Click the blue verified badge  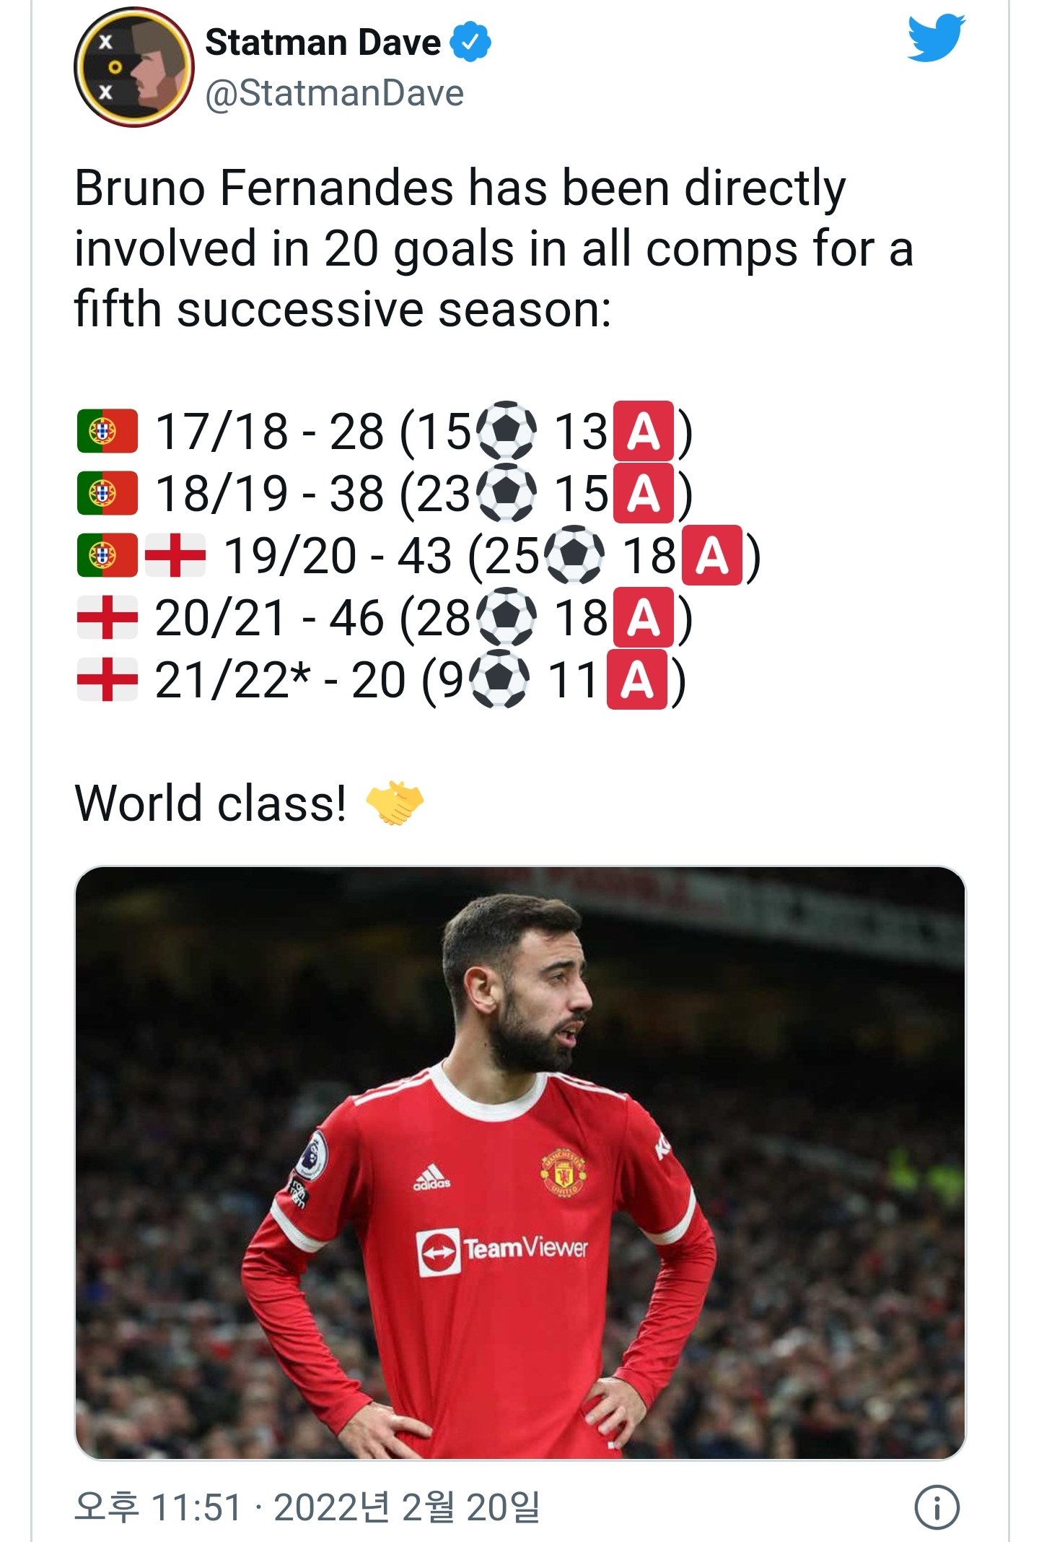point(470,42)
